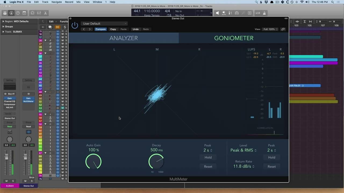Select the GONIOMETER tab
The height and width of the screenshot is (193, 344).
point(234,38)
